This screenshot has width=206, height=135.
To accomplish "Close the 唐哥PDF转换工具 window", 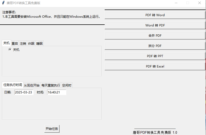I will click(200, 3).
